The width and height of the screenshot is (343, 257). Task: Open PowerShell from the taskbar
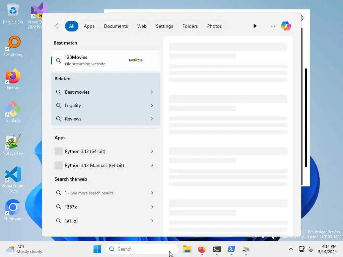(231, 249)
